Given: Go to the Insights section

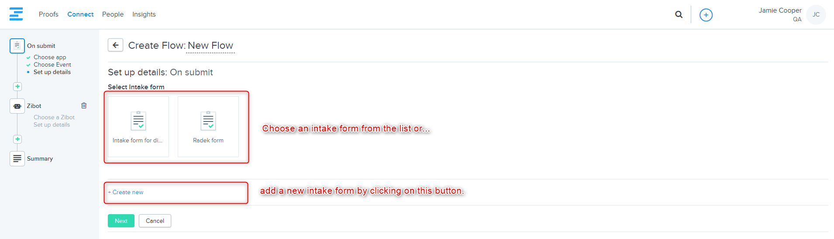Looking at the screenshot, I should click(144, 14).
